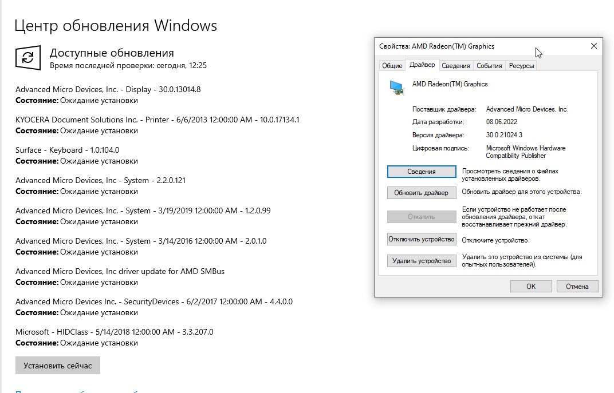Select the KYOCERA Printer update entry
The height and width of the screenshot is (393, 614).
tap(157, 120)
